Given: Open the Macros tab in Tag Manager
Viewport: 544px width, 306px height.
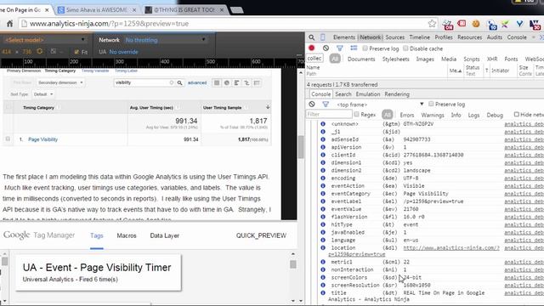Looking at the screenshot, I should pyautogui.click(x=127, y=235).
